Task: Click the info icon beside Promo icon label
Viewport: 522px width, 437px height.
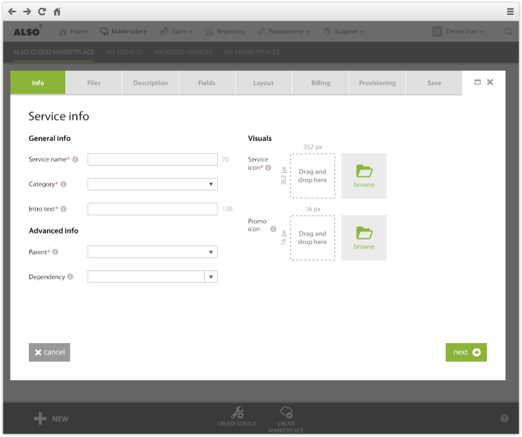Action: click(x=273, y=229)
